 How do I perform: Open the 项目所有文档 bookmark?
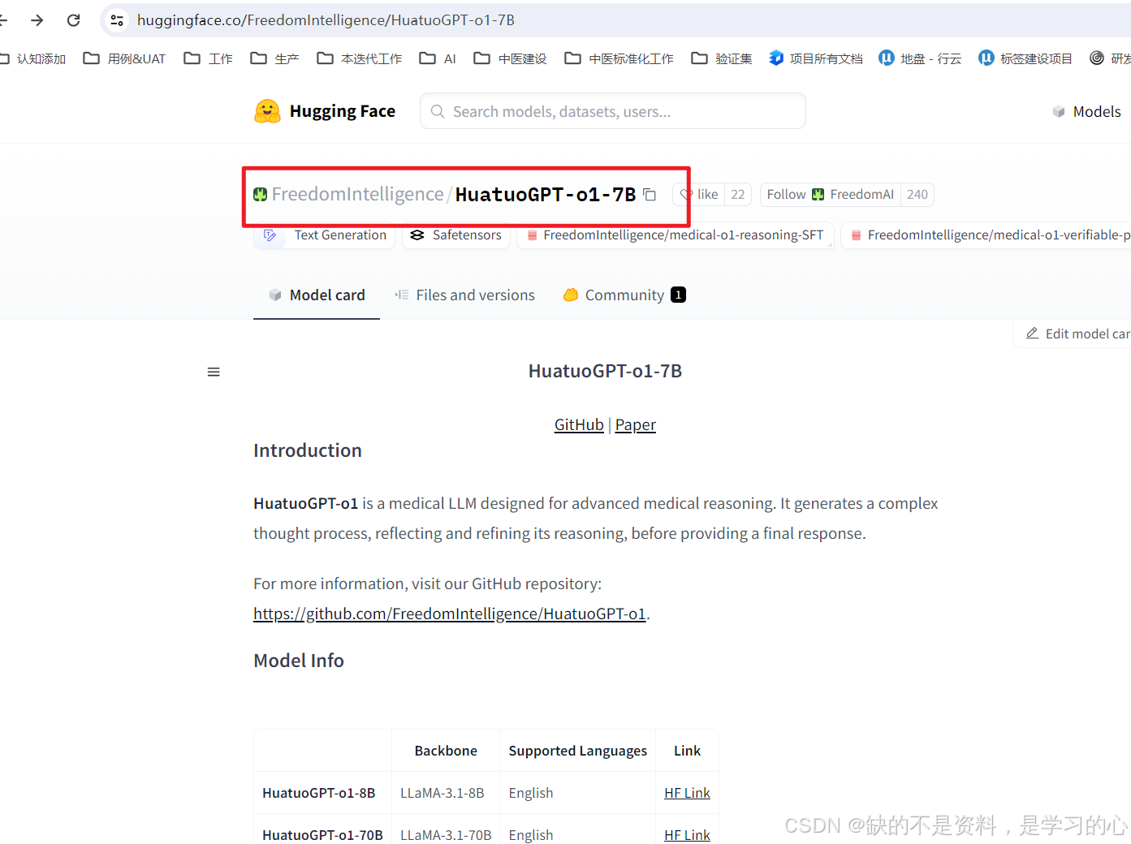pos(815,58)
